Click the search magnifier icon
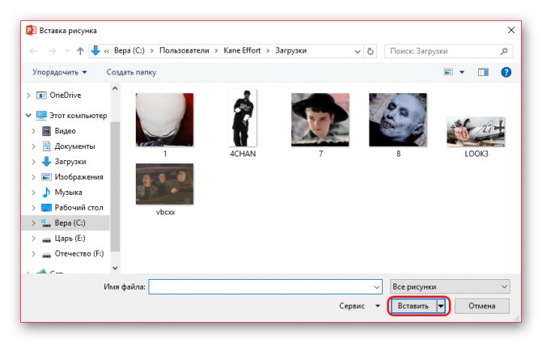This screenshot has width=542, height=343. 504,51
